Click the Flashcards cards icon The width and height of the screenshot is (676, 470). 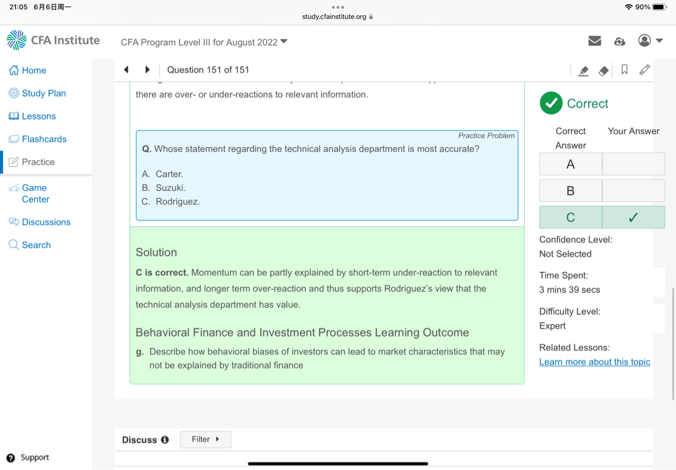14,139
